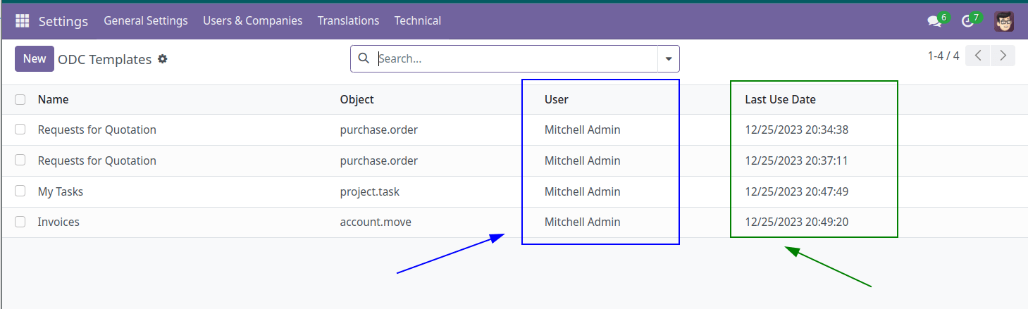
Task: Open the Translations menu
Action: (x=348, y=21)
